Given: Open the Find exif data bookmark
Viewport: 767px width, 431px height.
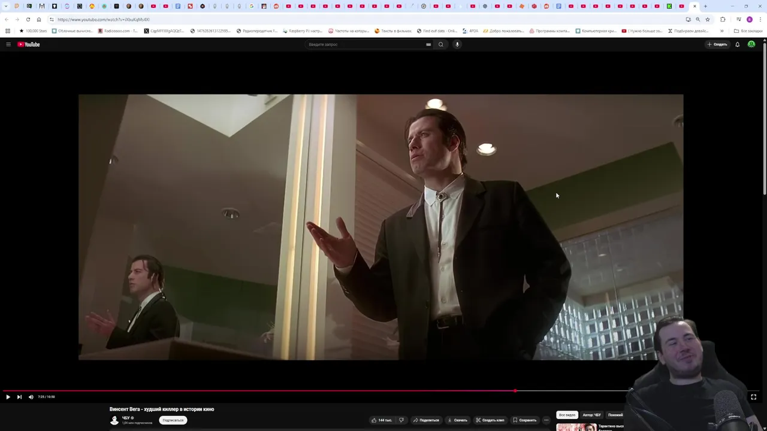Looking at the screenshot, I should [437, 31].
